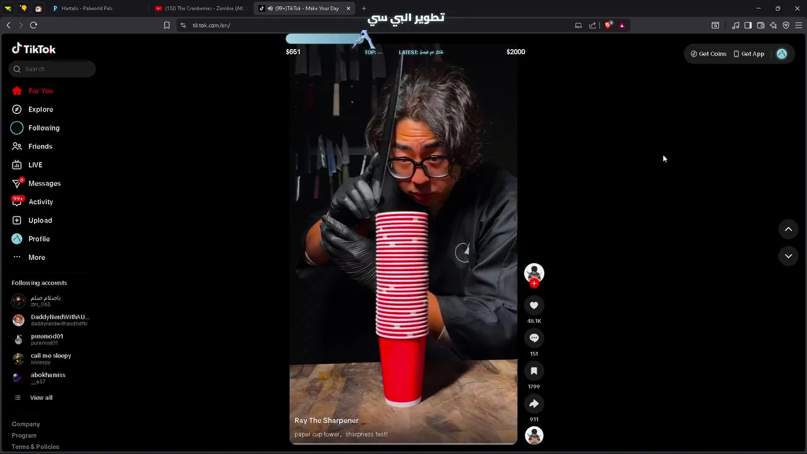Screen dimensions: 807x454
Task: Toggle the browser sidebar panel
Action: 748,25
